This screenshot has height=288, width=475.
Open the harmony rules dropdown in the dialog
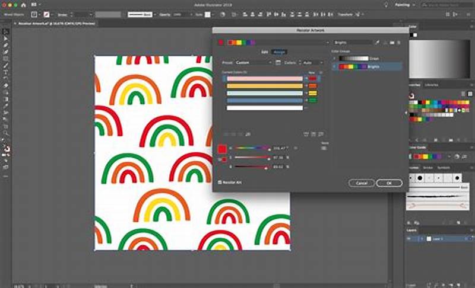tap(328, 43)
